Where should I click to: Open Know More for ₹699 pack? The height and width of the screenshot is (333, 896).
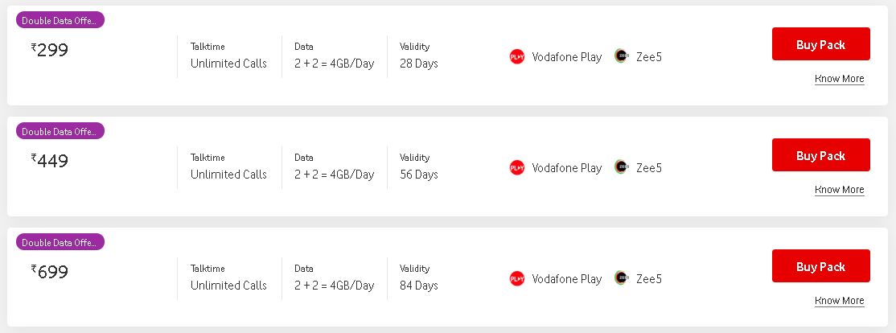tap(839, 301)
